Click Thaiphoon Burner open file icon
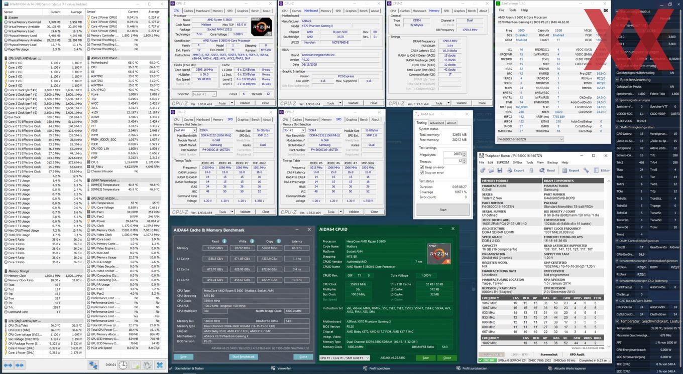The width and height of the screenshot is (683, 374). point(491,170)
